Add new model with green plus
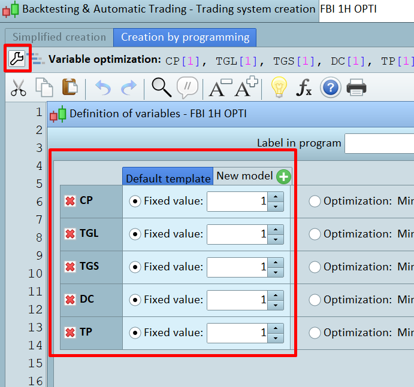414x387 pixels. coord(283,176)
